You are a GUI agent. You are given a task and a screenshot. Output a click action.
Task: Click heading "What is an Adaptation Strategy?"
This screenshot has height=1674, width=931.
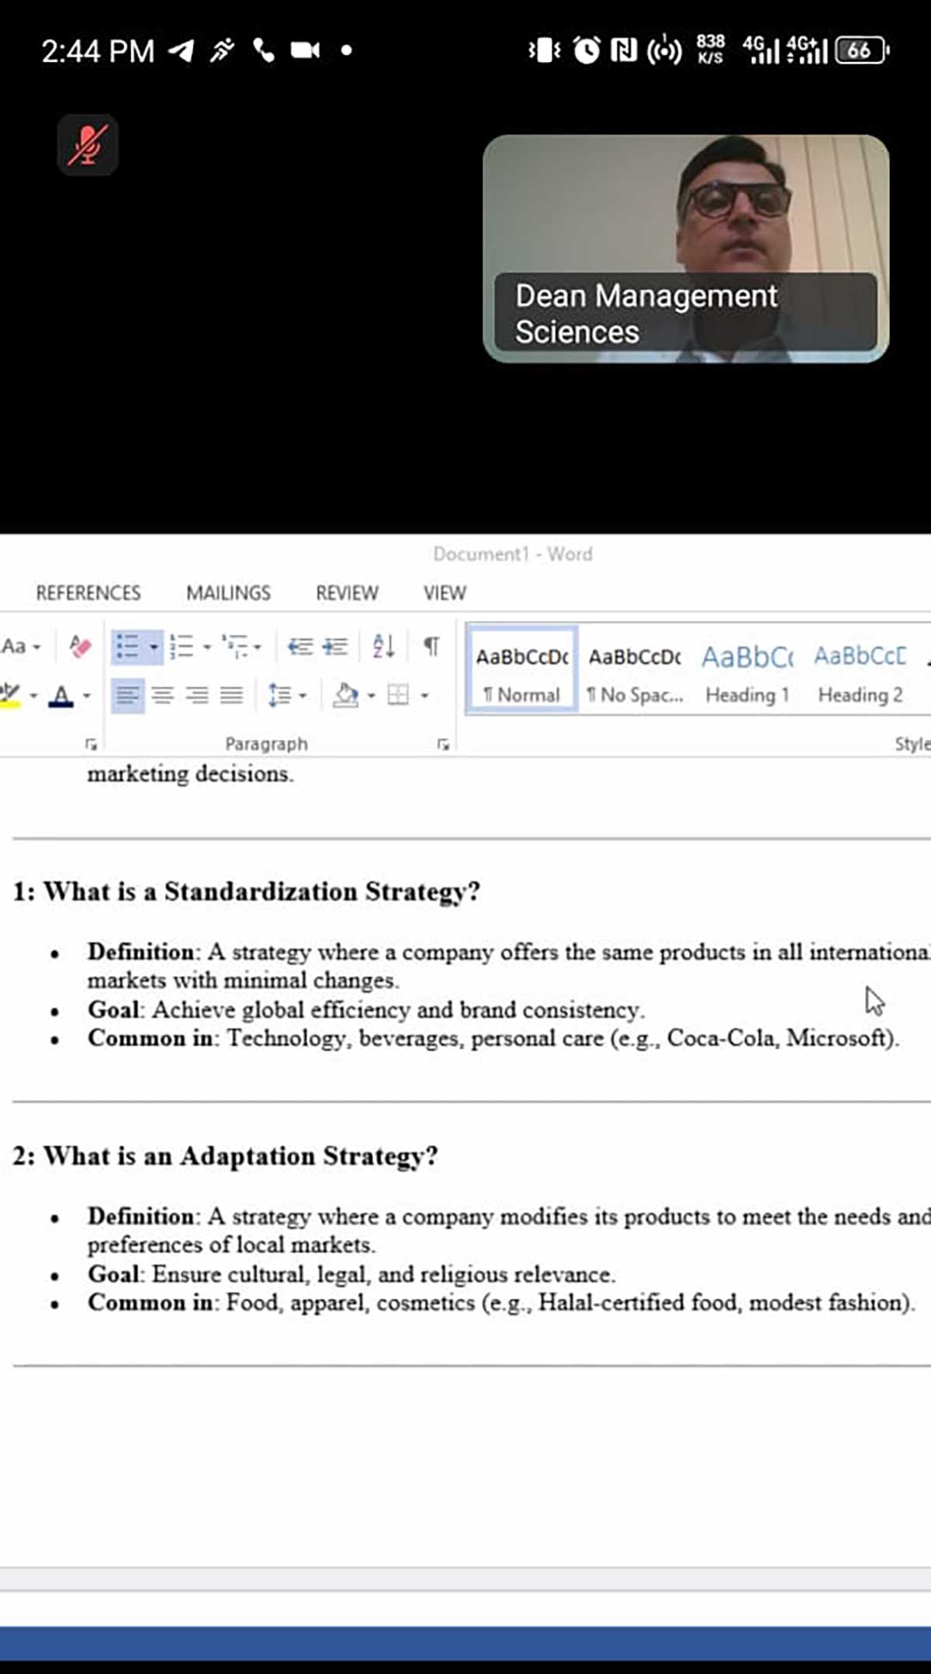[x=241, y=1156]
